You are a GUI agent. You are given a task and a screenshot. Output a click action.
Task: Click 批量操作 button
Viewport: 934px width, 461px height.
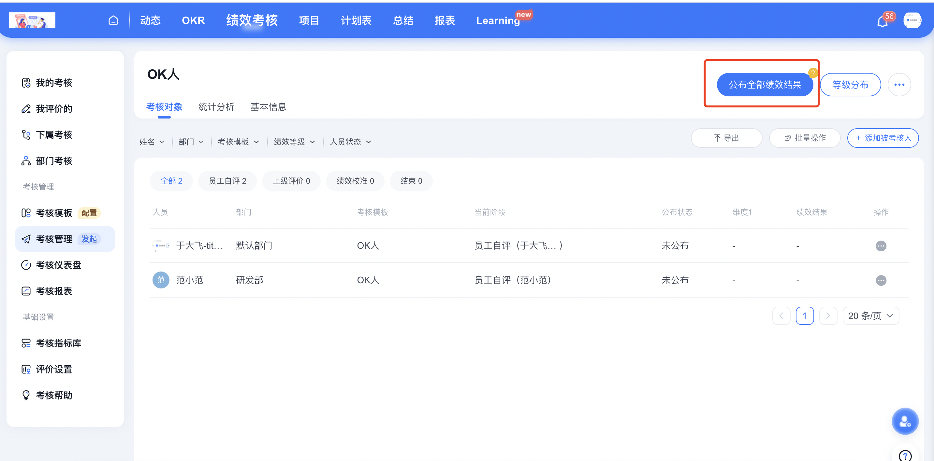pos(805,138)
